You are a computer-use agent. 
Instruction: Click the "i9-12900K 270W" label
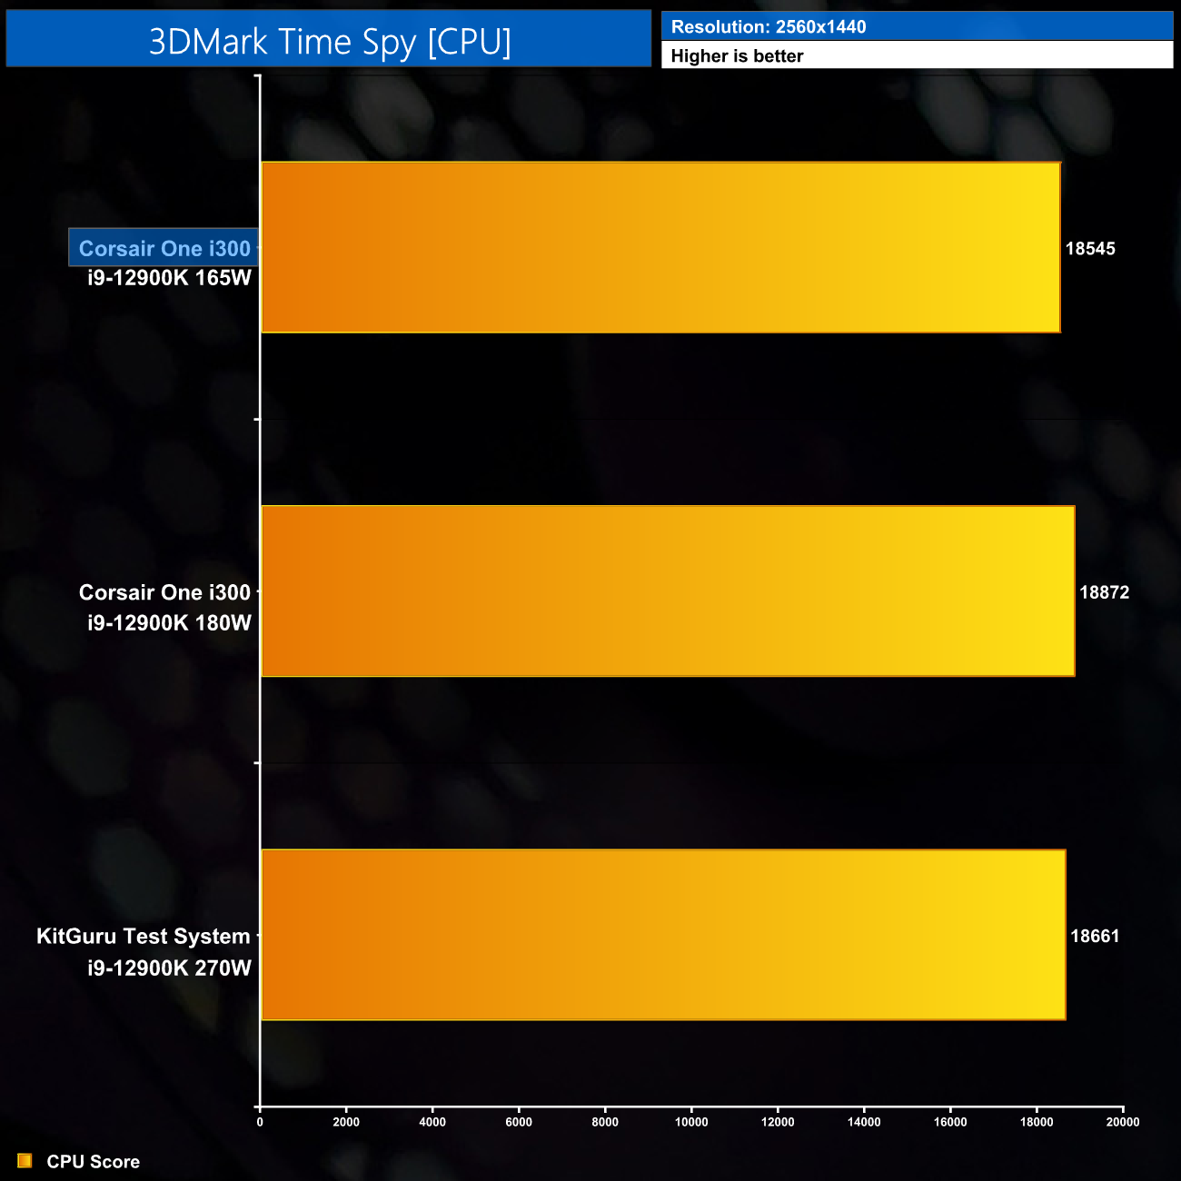[x=169, y=968]
